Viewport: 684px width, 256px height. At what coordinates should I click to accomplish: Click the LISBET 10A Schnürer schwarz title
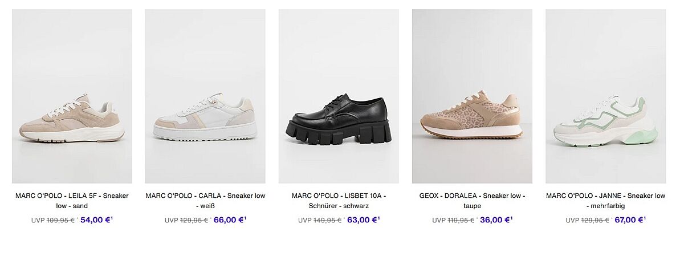pyautogui.click(x=339, y=201)
